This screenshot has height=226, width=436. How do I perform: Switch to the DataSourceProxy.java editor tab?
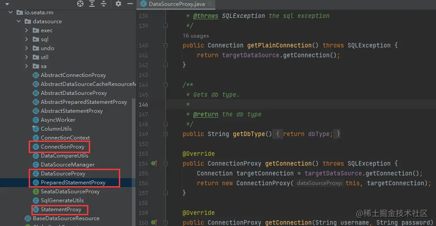click(177, 4)
